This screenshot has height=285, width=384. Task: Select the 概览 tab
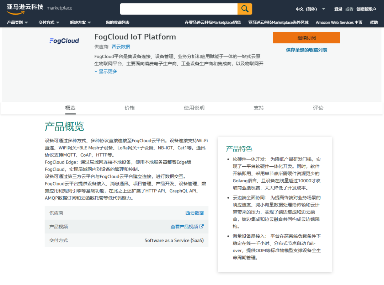pyautogui.click(x=70, y=108)
